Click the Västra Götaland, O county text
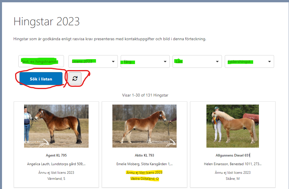 144,179
